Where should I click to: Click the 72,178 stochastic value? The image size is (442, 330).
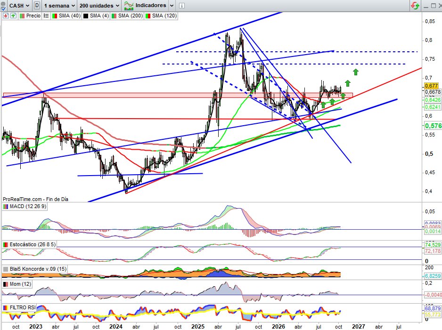tap(433, 251)
